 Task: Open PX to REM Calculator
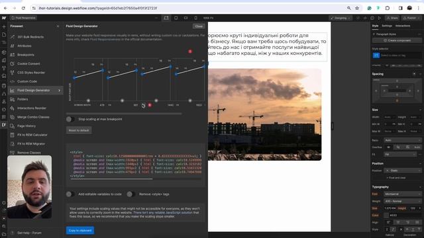[35, 135]
